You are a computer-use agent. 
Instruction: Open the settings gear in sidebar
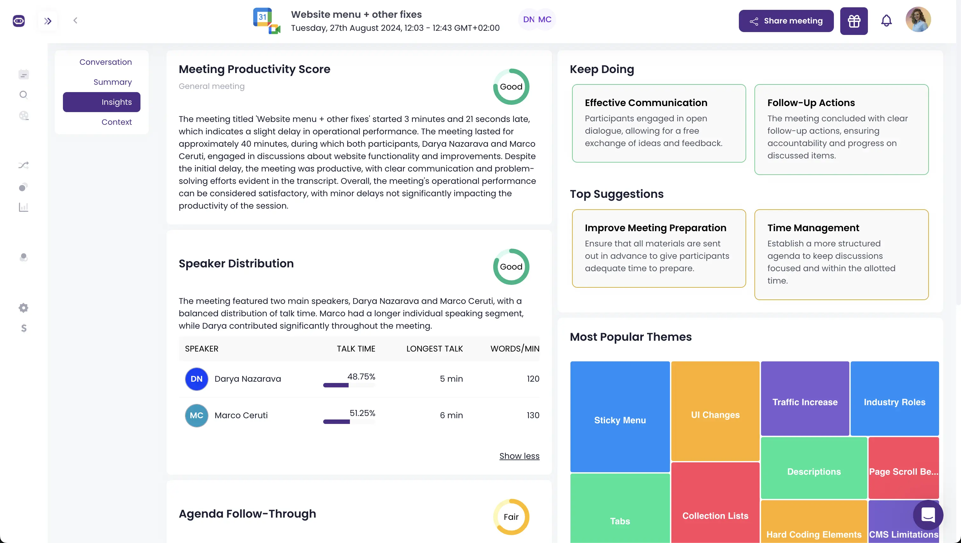pos(24,308)
